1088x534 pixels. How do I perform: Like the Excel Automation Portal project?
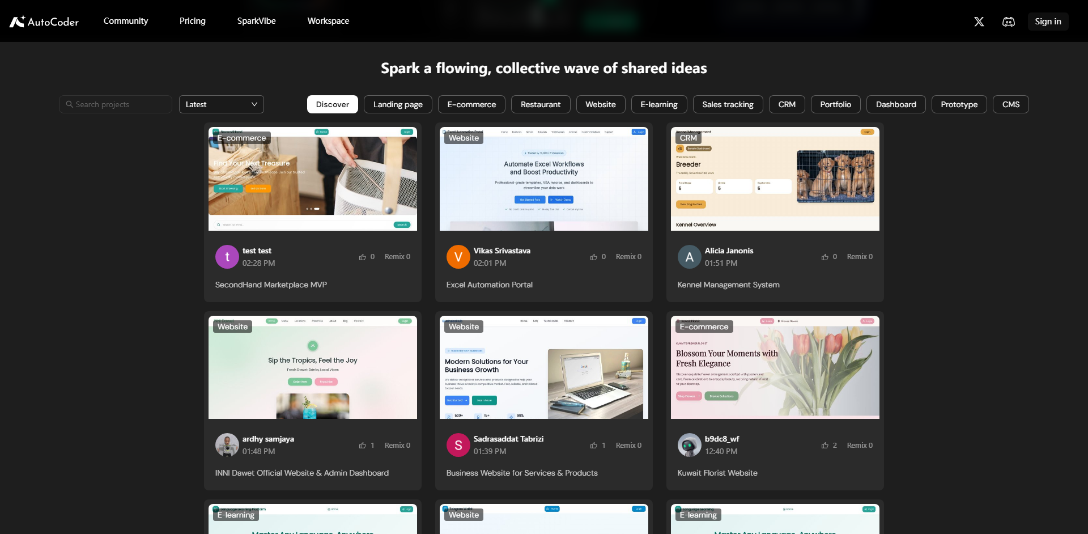pos(594,257)
